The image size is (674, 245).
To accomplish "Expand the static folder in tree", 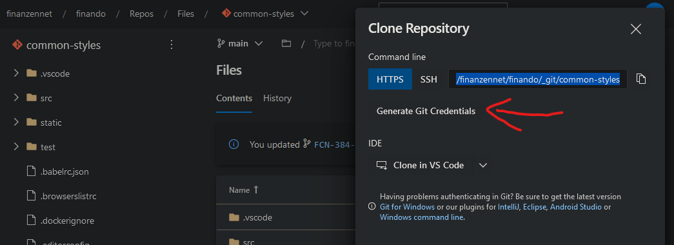I will [x=16, y=122].
